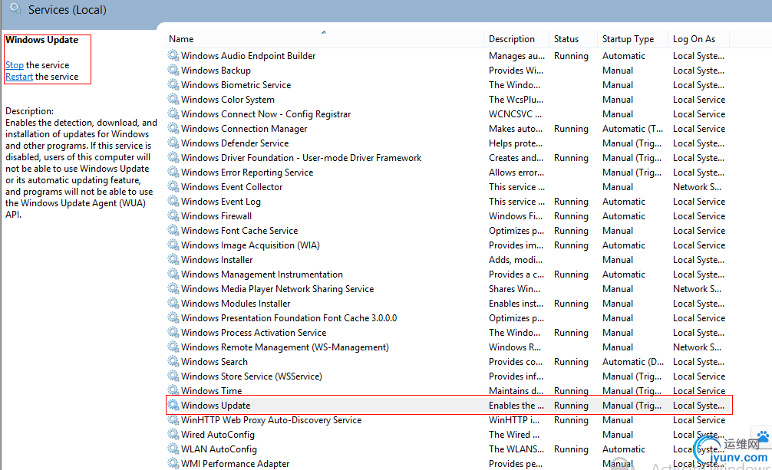Select Windows Firewall service name
The height and width of the screenshot is (470, 772).
coord(216,216)
